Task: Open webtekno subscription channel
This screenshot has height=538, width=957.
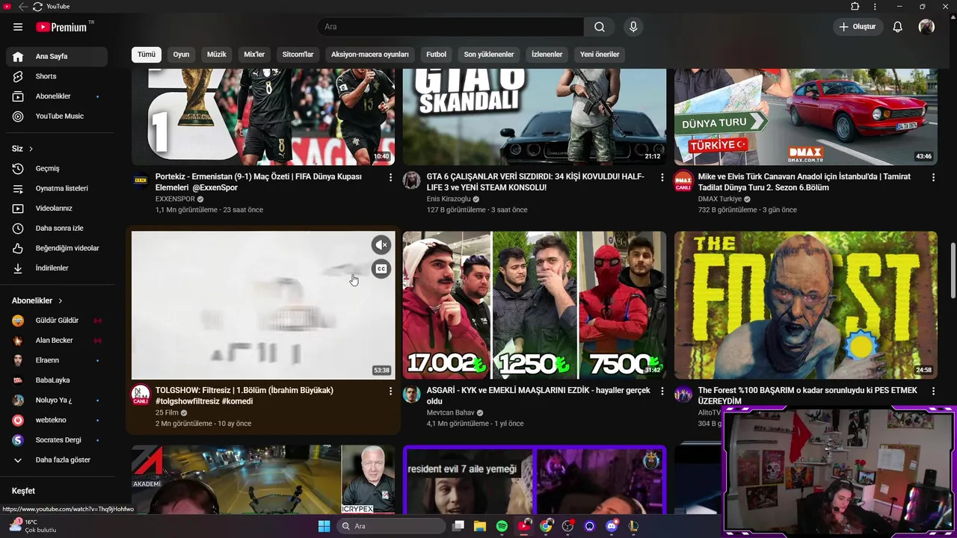Action: (57, 420)
